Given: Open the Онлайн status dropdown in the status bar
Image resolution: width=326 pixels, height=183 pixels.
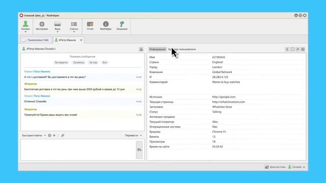Looking at the screenshot, I should coord(296,167).
